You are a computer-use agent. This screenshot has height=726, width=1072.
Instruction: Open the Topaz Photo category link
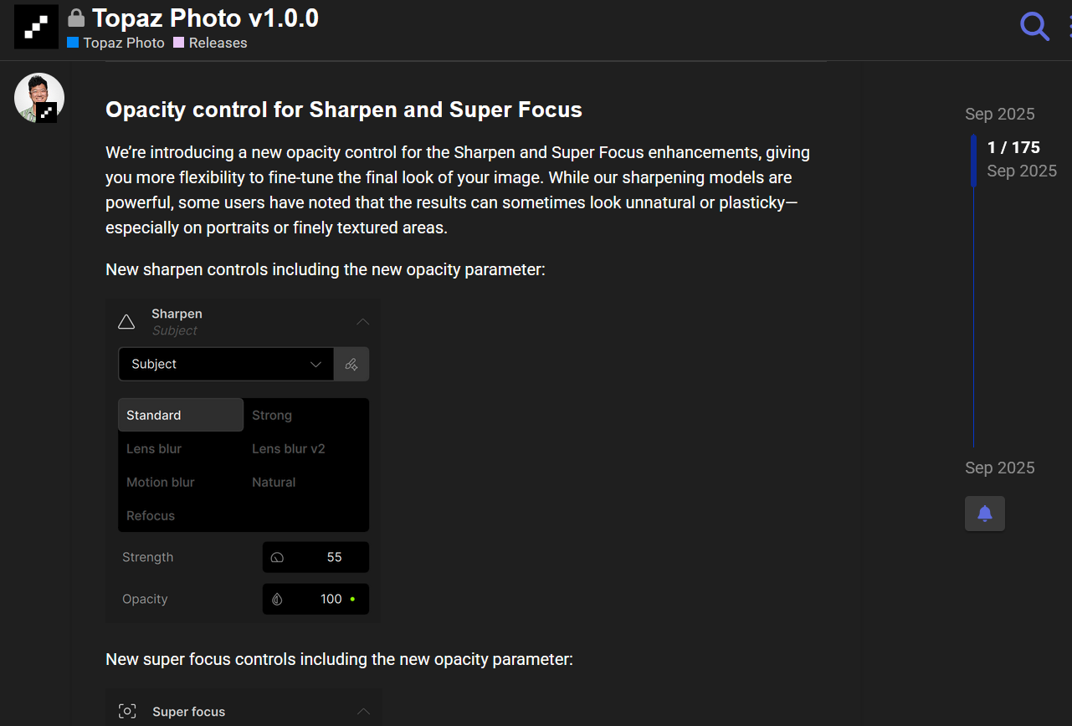point(124,43)
